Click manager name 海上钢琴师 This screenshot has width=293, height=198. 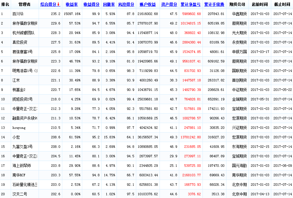(22, 166)
